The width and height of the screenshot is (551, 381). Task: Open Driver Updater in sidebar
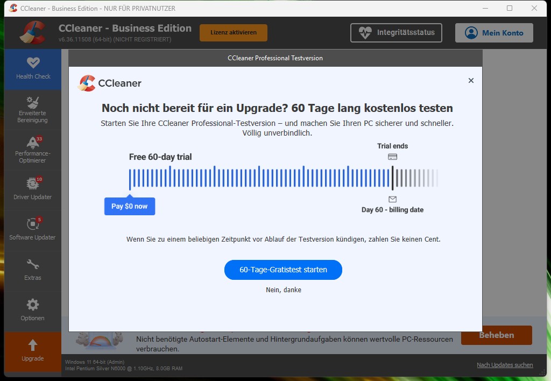pos(33,190)
